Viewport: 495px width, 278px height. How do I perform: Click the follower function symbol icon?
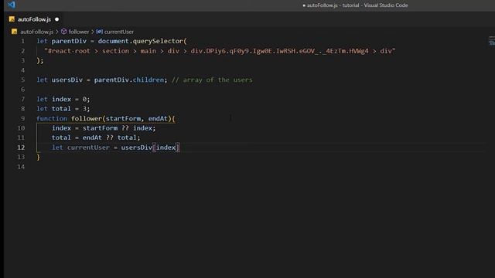[63, 32]
